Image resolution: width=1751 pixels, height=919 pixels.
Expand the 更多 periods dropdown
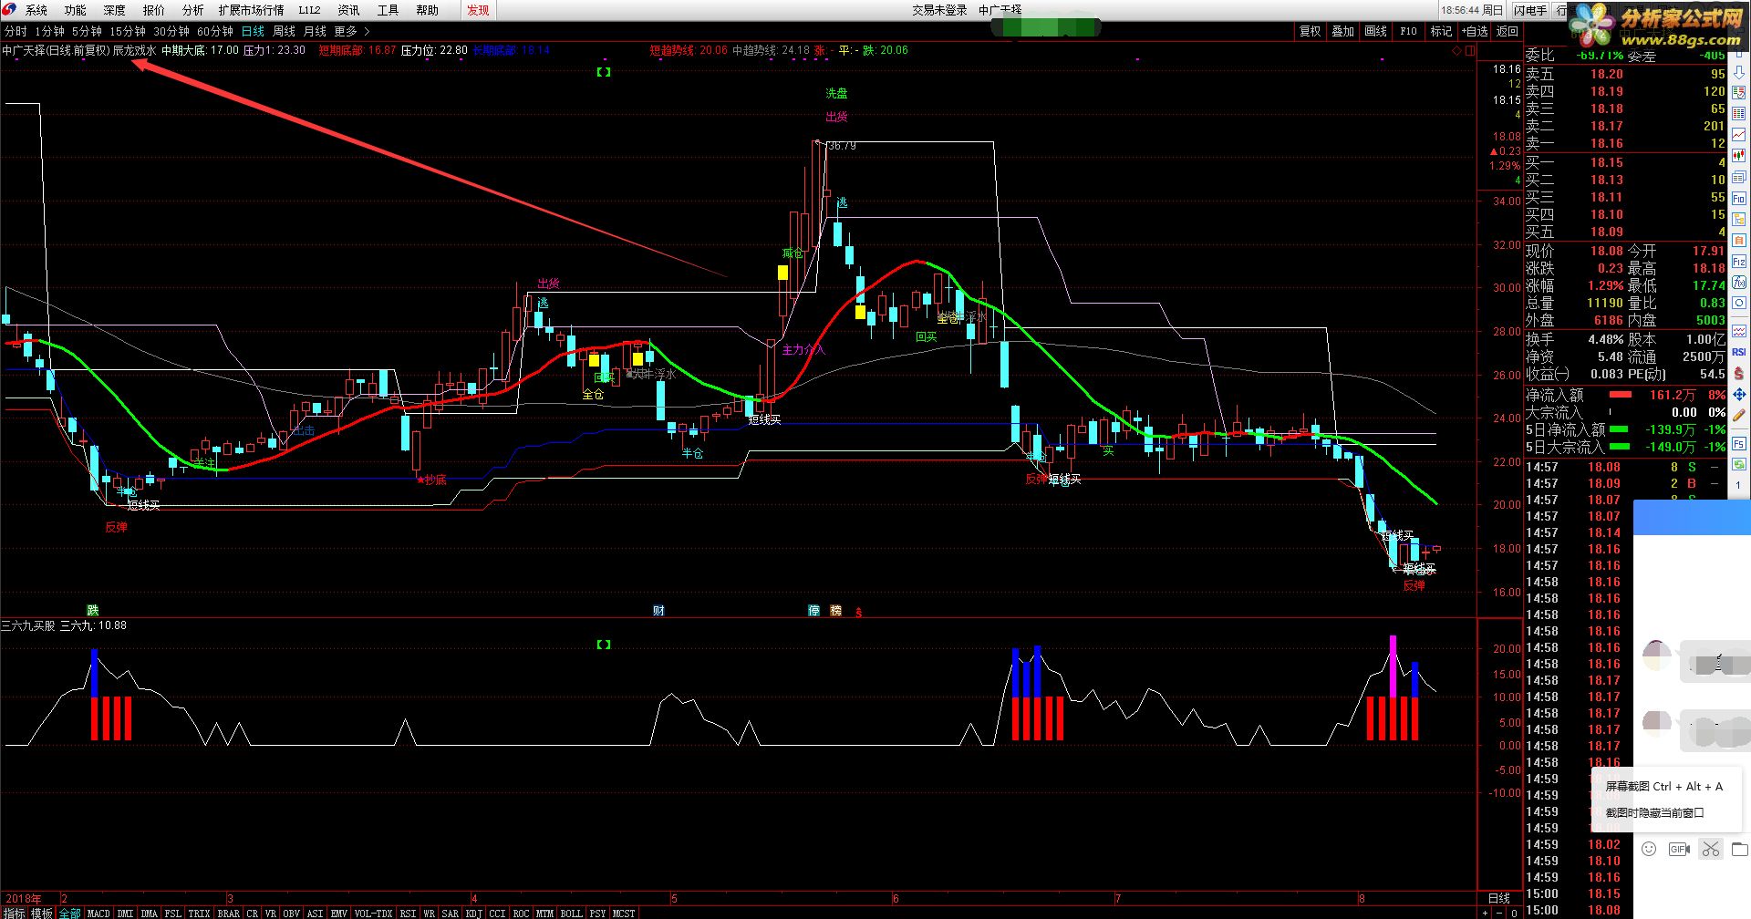(351, 31)
